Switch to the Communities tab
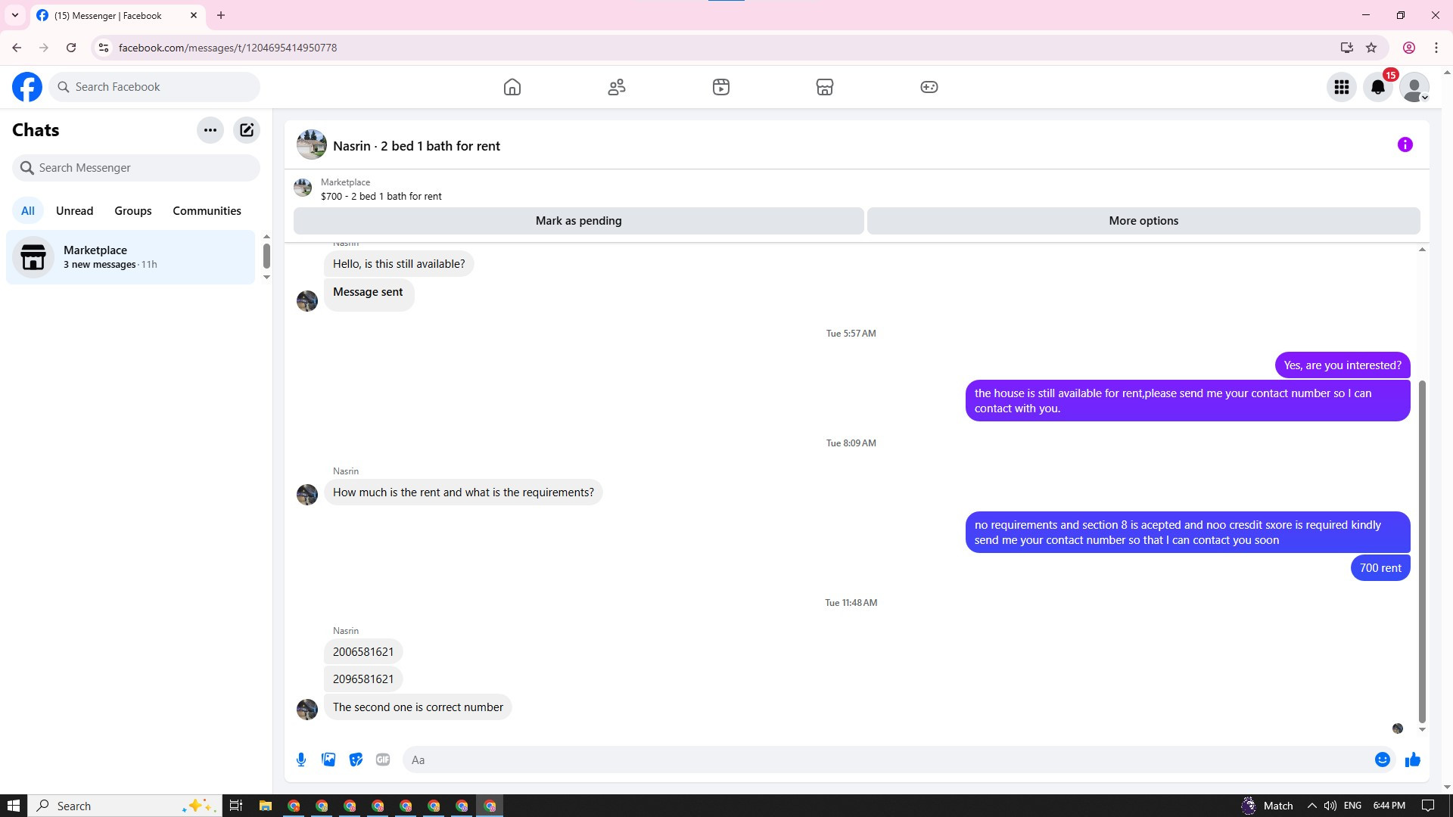The height and width of the screenshot is (817, 1453). click(x=207, y=211)
